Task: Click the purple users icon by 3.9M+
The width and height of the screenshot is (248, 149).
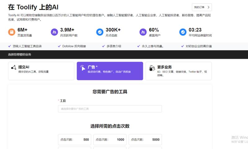Action: (x=54, y=32)
